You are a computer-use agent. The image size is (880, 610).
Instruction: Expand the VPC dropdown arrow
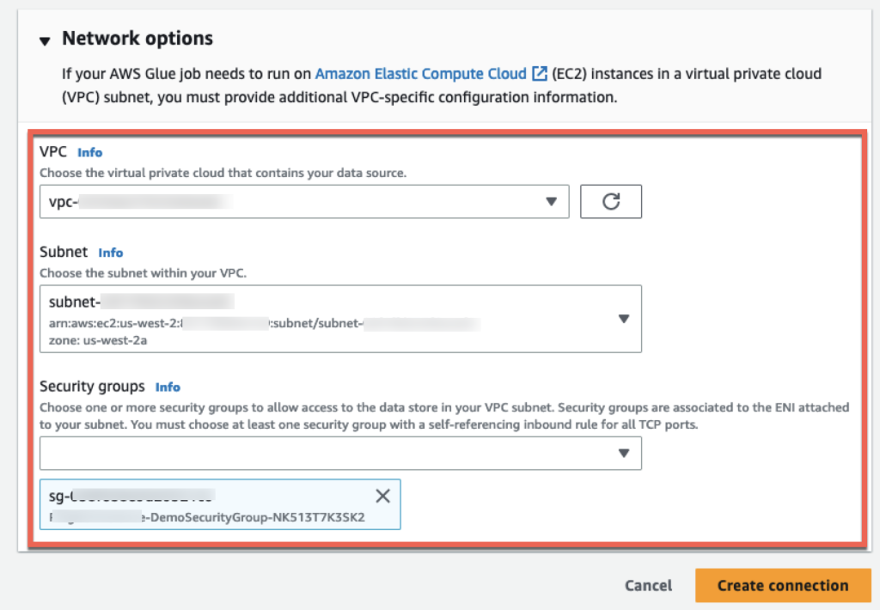tap(551, 202)
